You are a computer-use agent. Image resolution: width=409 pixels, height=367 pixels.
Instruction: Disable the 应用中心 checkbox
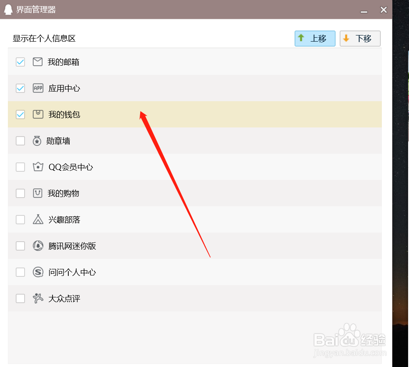coord(20,88)
